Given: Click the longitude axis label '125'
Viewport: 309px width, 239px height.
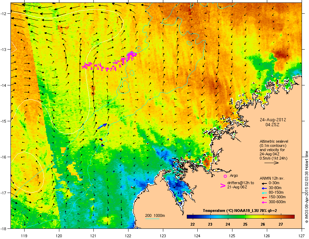Looking at the screenshot, I should (x=232, y=235).
